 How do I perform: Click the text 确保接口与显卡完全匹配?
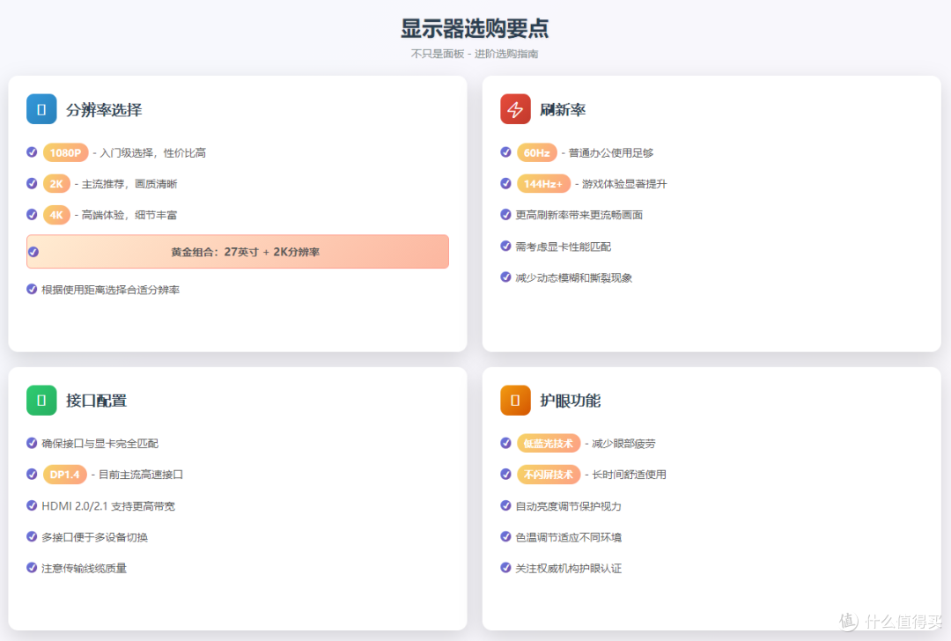(100, 443)
